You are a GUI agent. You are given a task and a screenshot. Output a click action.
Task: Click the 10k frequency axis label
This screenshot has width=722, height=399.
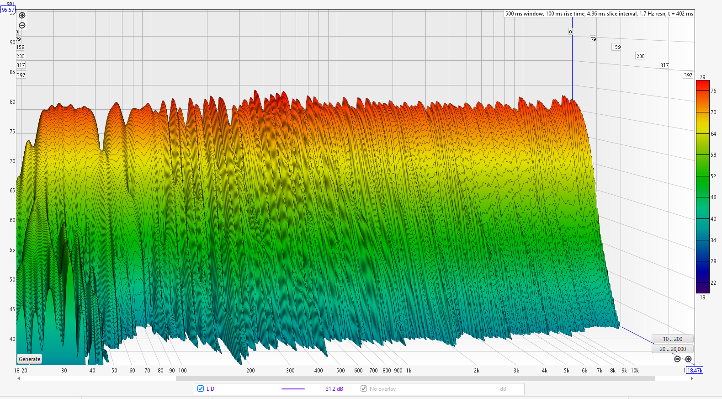click(635, 371)
